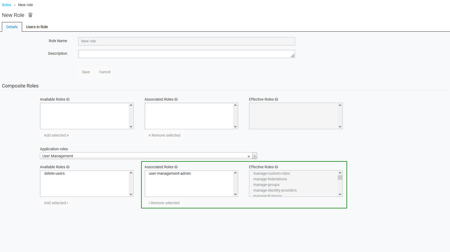450x252 pixels.
Task: Expand the Application roles dropdown arrow
Action: tap(255, 156)
